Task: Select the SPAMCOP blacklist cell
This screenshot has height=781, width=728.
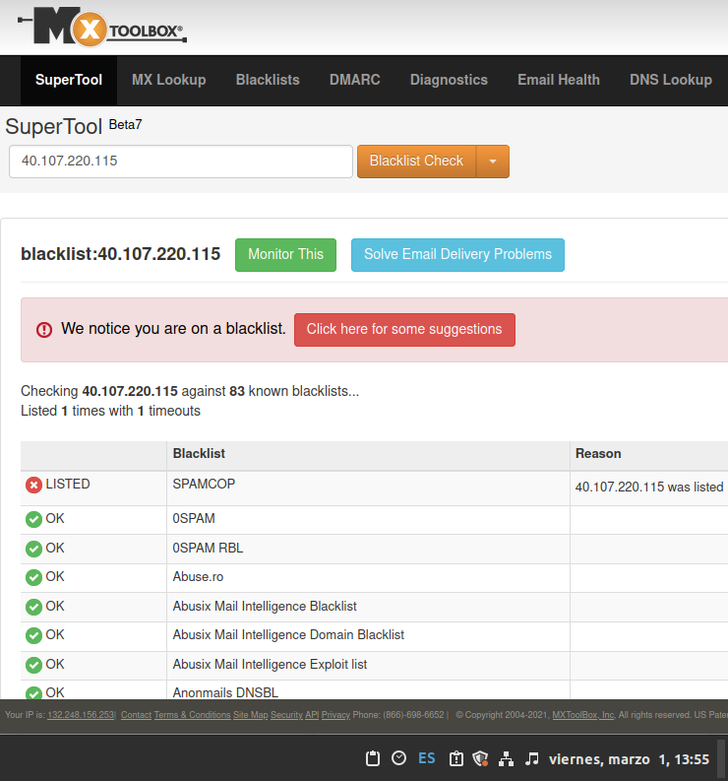Action: point(368,488)
